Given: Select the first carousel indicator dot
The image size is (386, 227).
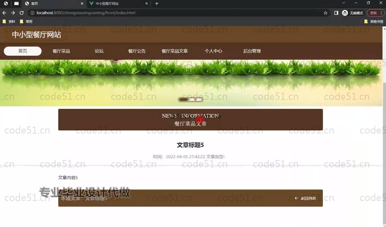Looking at the screenshot, I should click(x=183, y=100).
